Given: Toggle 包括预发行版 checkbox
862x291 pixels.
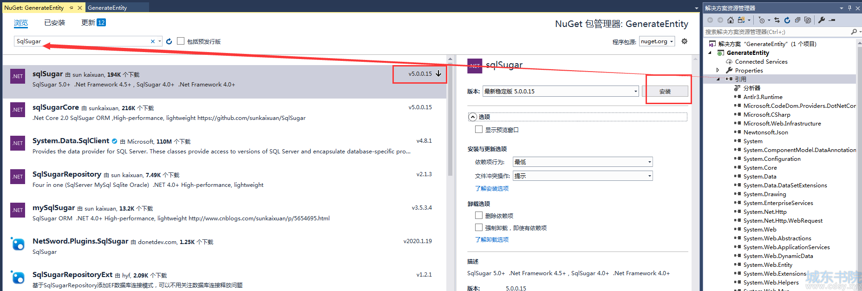Looking at the screenshot, I should (x=181, y=41).
